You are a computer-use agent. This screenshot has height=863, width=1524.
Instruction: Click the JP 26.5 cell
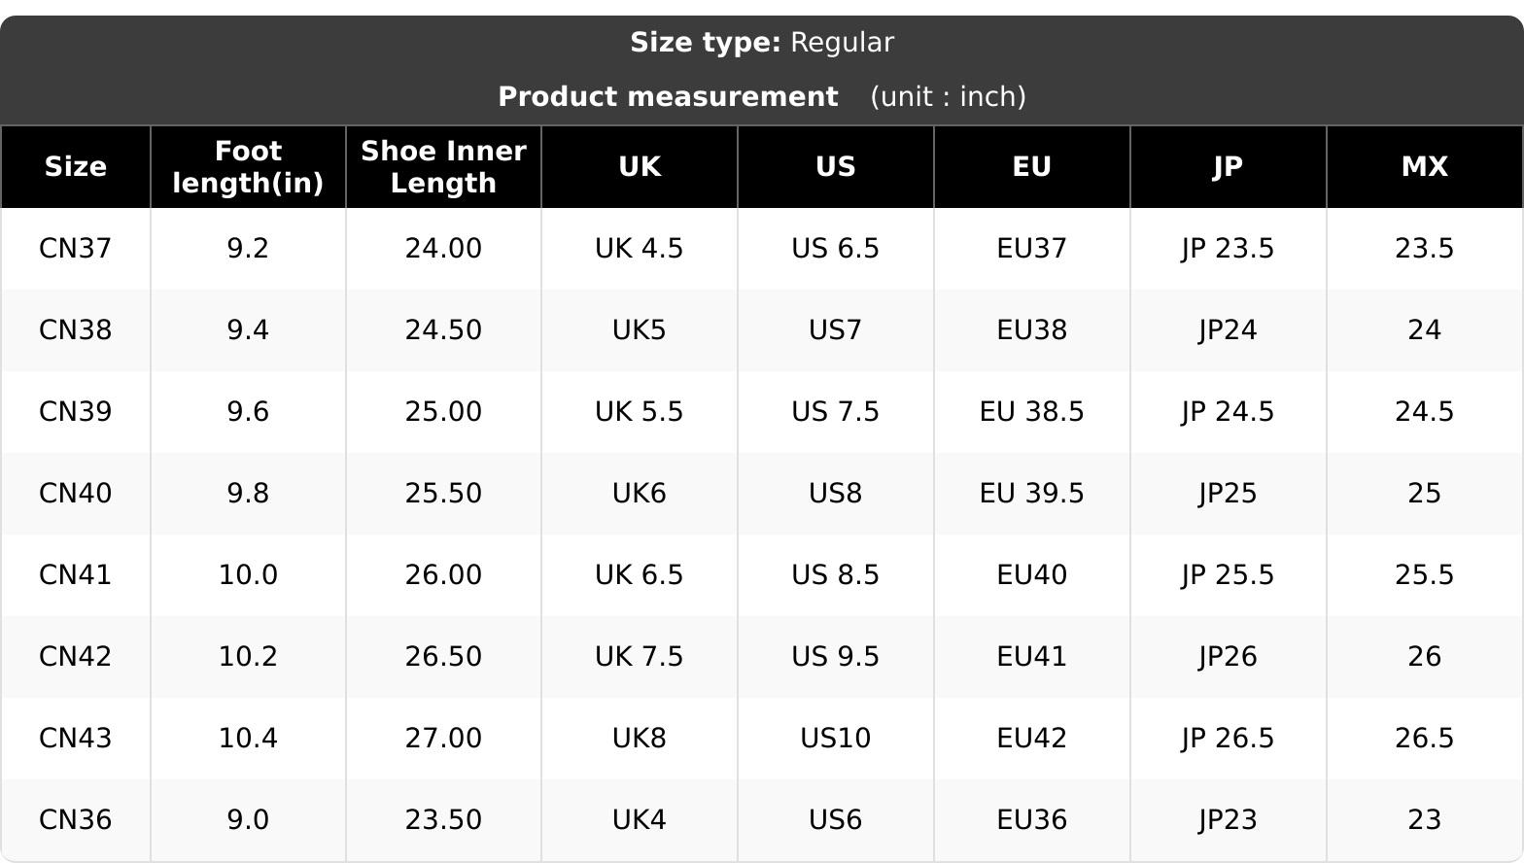click(x=1229, y=739)
